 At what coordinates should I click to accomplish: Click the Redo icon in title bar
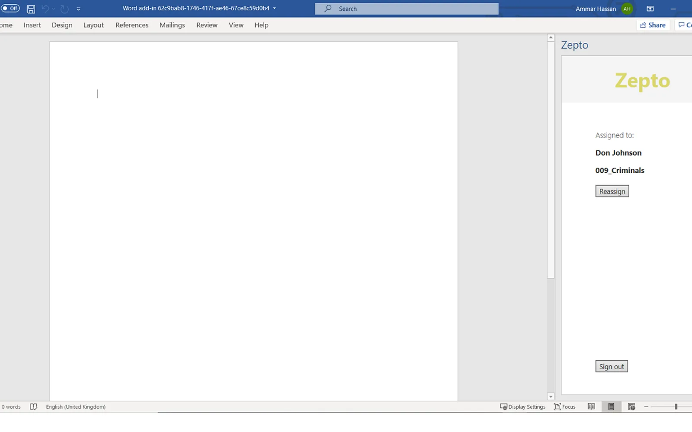[64, 9]
